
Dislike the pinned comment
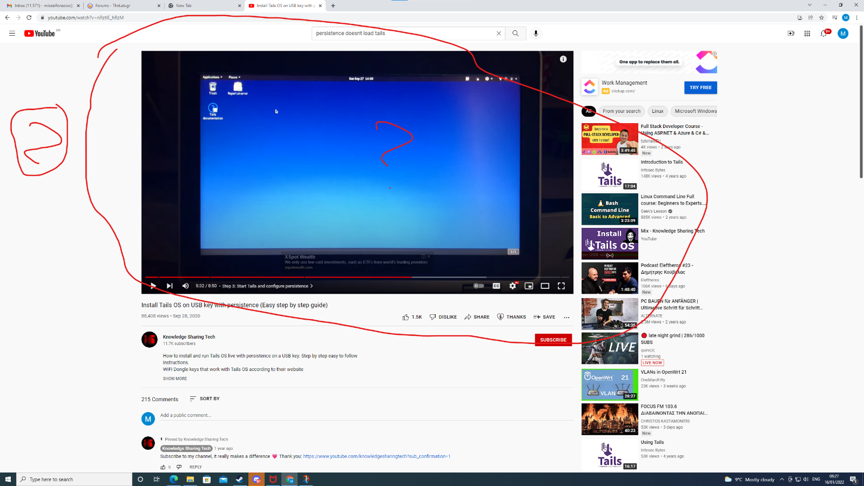click(x=179, y=467)
